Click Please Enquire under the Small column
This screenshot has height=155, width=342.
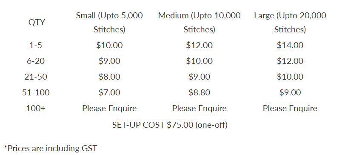tap(109, 108)
